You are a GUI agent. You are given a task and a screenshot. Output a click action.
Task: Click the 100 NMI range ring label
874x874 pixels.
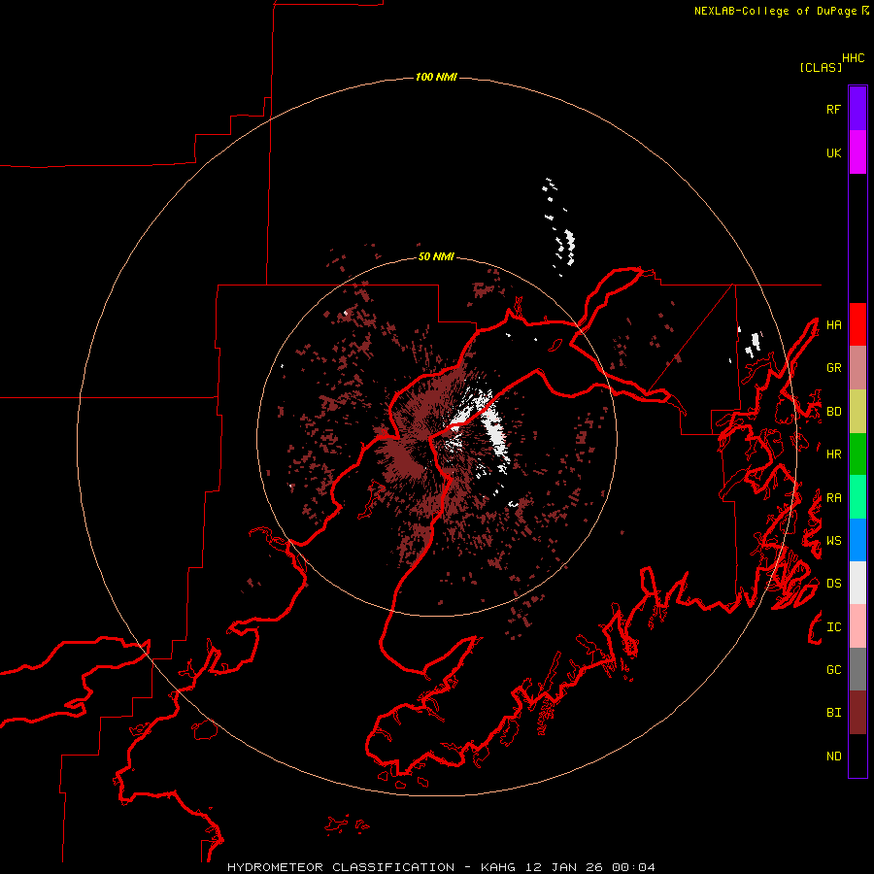coord(436,77)
